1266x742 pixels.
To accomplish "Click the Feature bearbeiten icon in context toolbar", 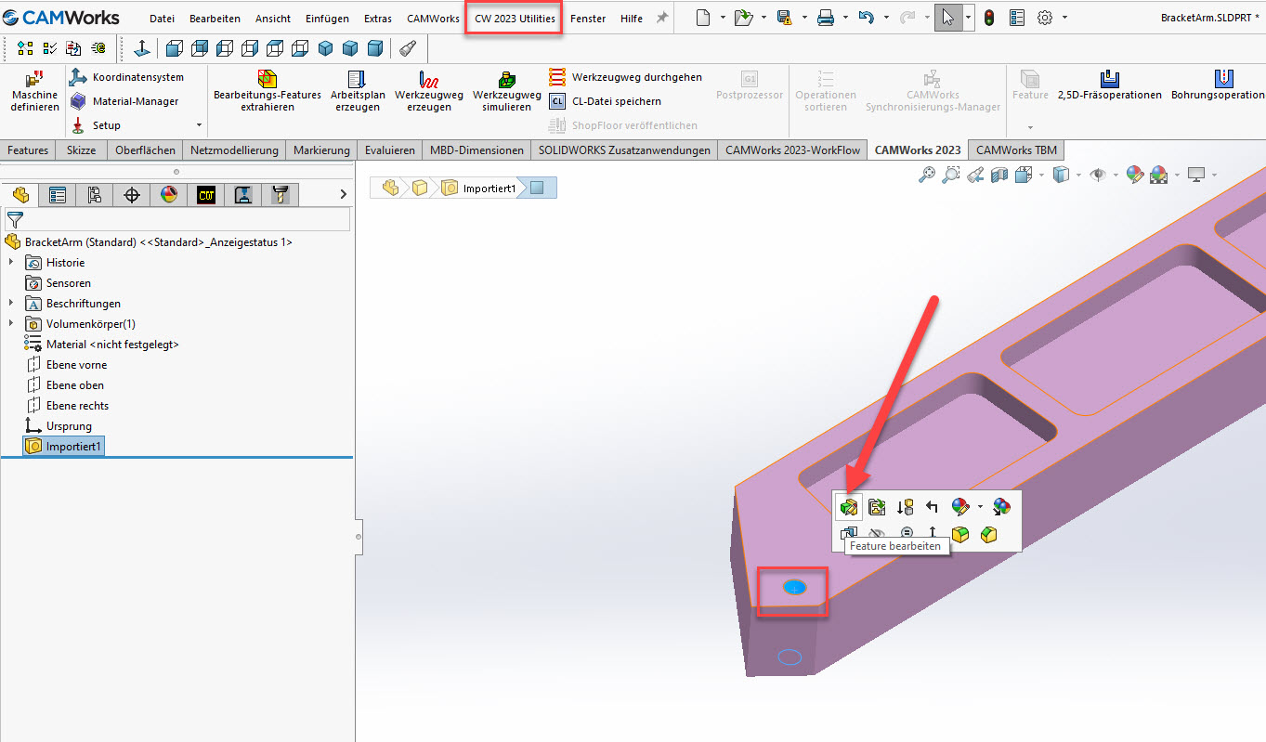I will pyautogui.click(x=848, y=506).
